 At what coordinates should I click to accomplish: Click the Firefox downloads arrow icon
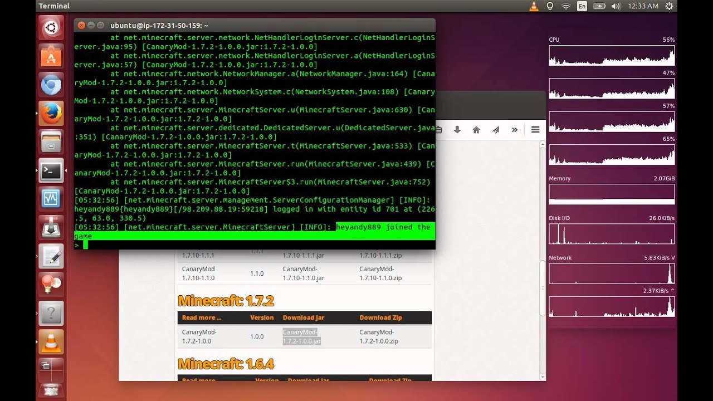(x=457, y=130)
